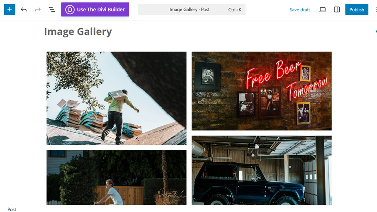This screenshot has width=377, height=212.
Task: Click the green dot at right edge
Action: pos(376,32)
